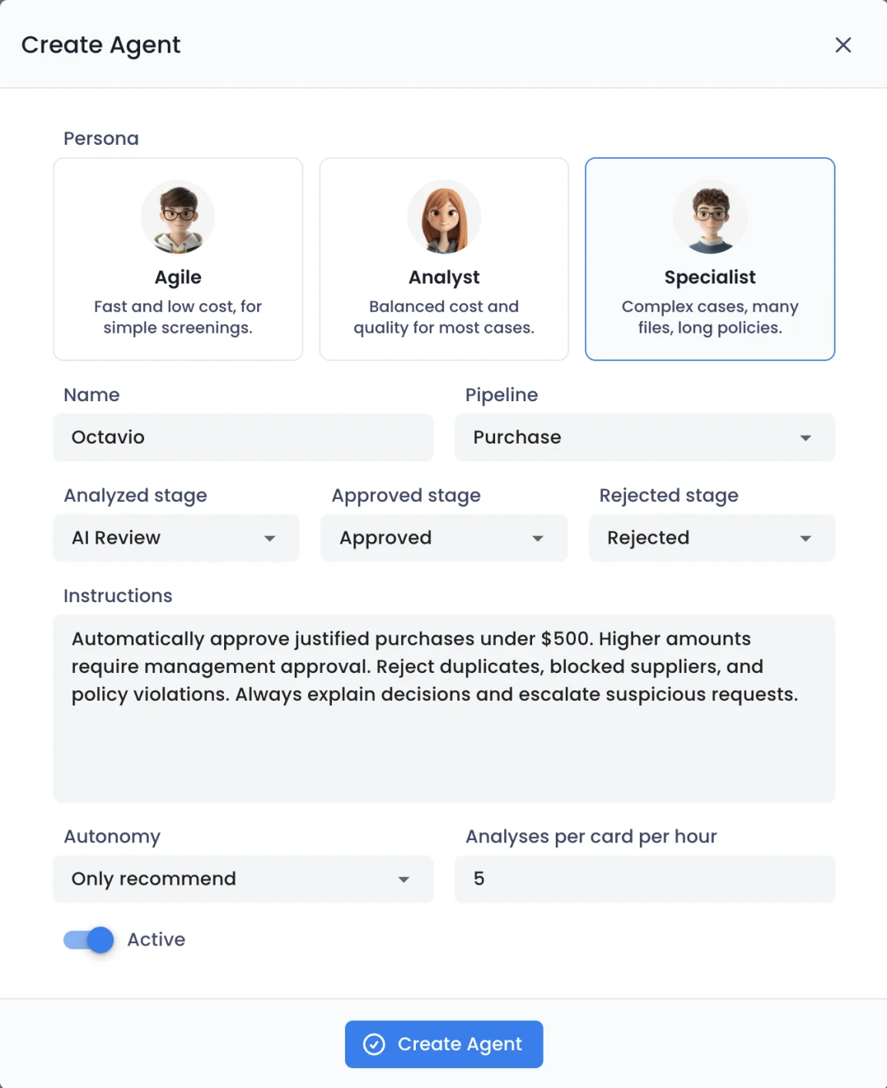
Task: Select the Agile persona card
Action: (178, 259)
